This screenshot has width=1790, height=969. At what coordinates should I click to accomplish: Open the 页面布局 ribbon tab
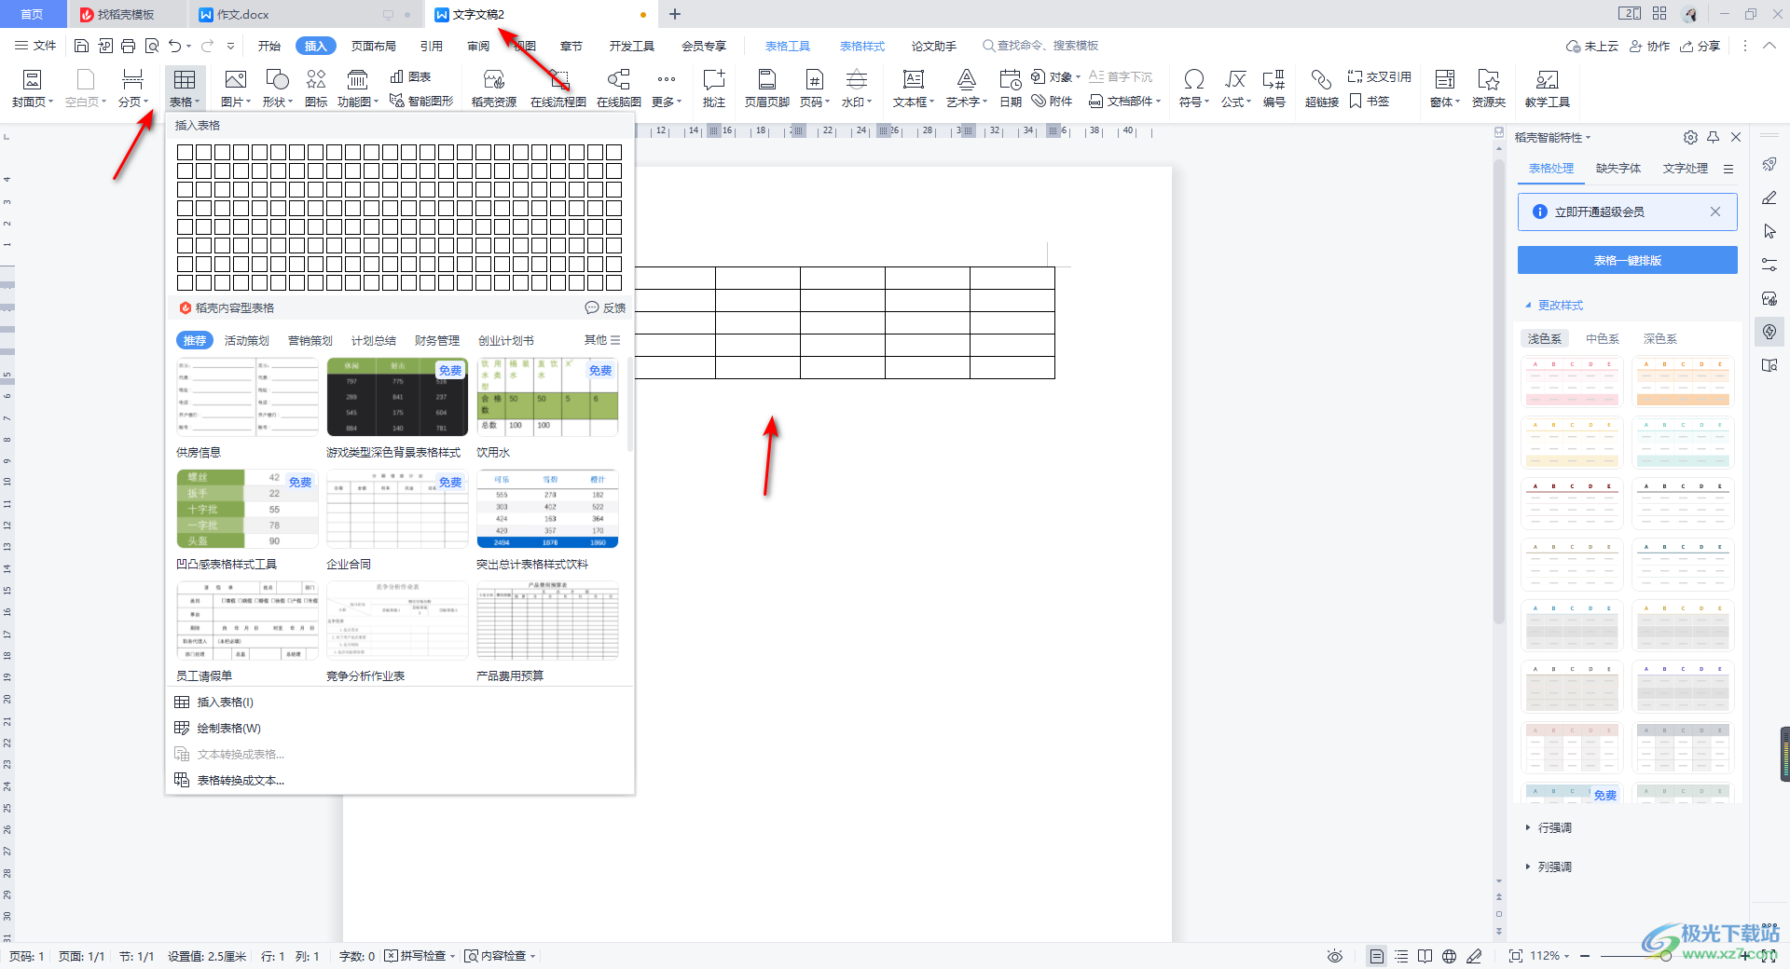point(373,46)
